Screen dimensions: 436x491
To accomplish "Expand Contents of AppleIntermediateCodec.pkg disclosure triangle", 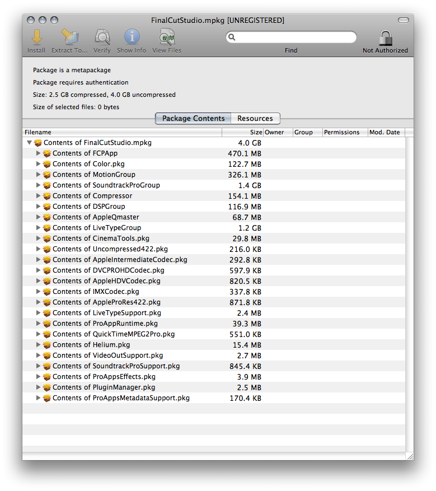I will pyautogui.click(x=38, y=260).
